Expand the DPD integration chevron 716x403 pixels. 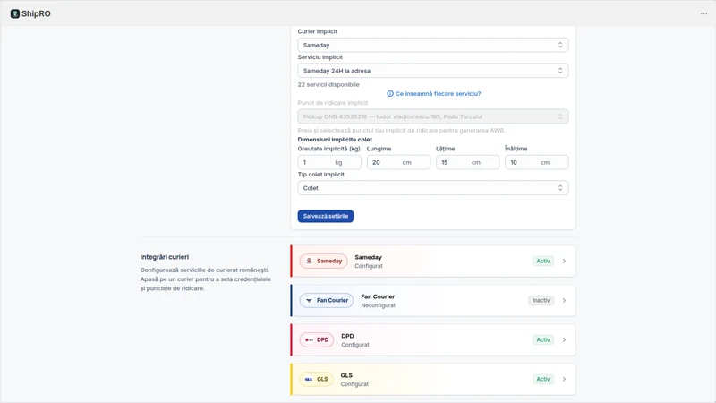click(x=564, y=339)
